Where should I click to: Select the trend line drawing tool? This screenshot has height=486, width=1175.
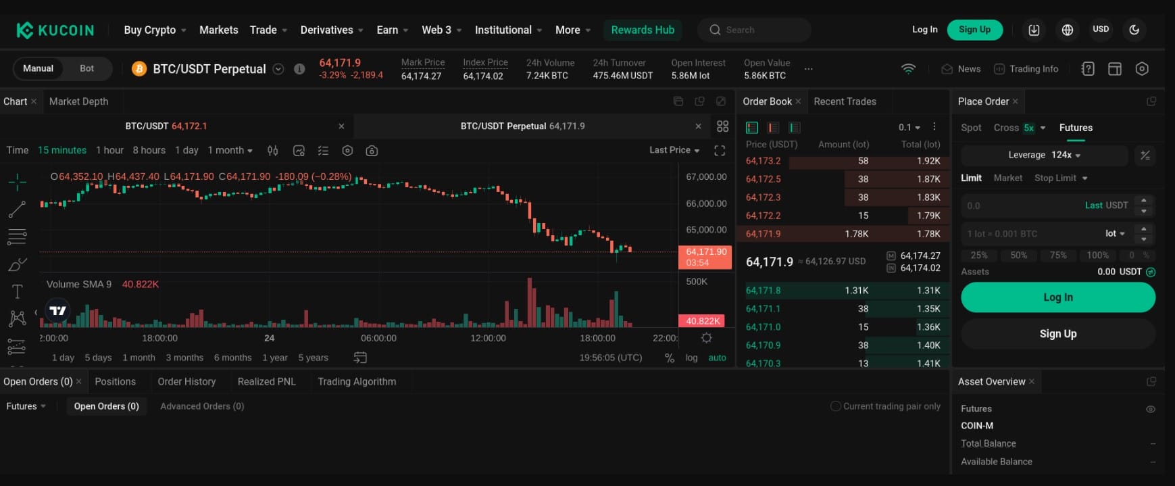17,210
